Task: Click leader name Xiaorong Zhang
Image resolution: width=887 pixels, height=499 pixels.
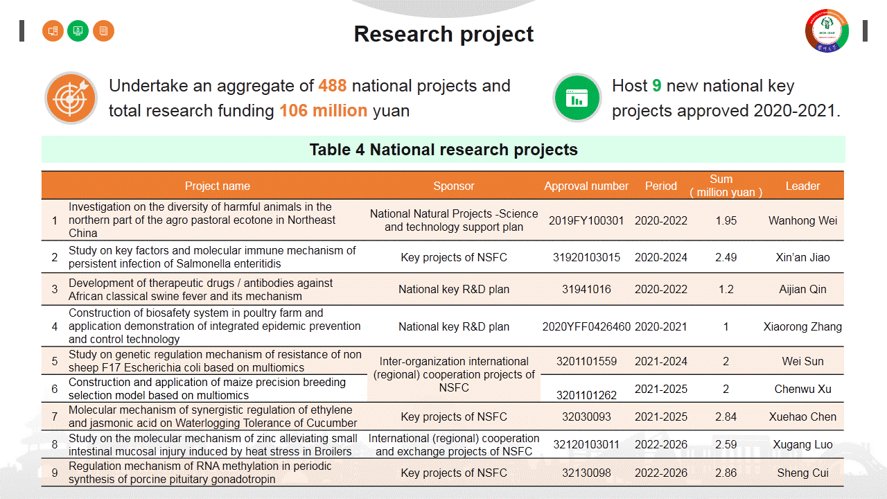Action: pos(802,326)
